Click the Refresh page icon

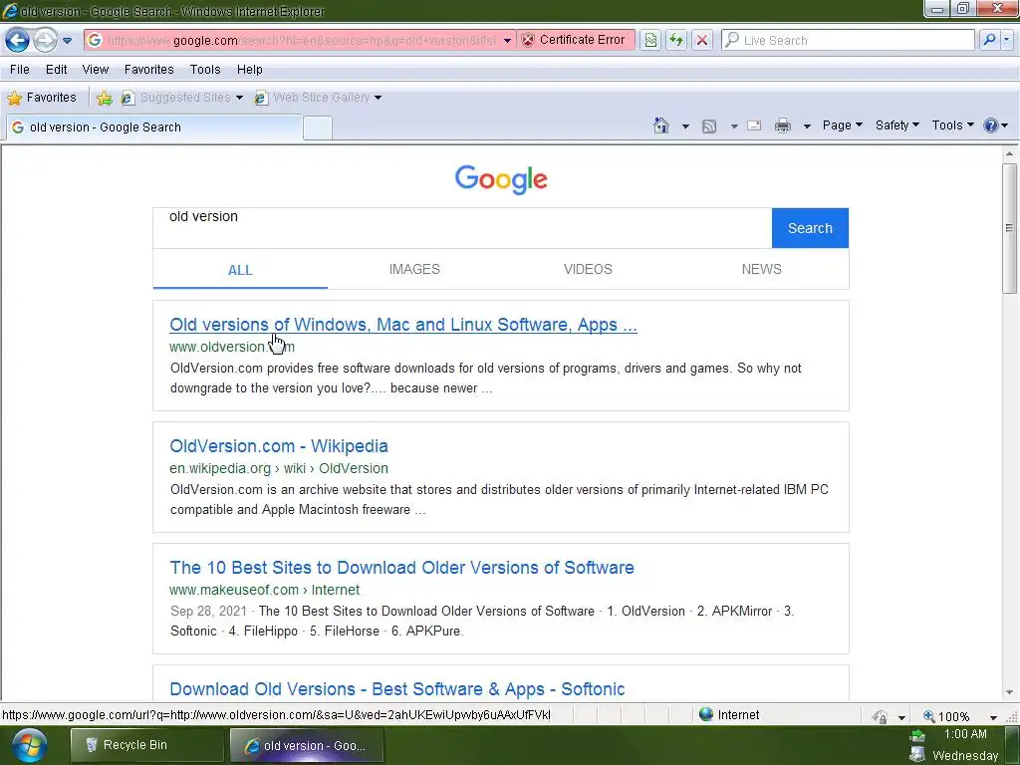676,40
